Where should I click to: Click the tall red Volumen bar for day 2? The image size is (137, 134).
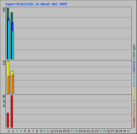click(12, 111)
